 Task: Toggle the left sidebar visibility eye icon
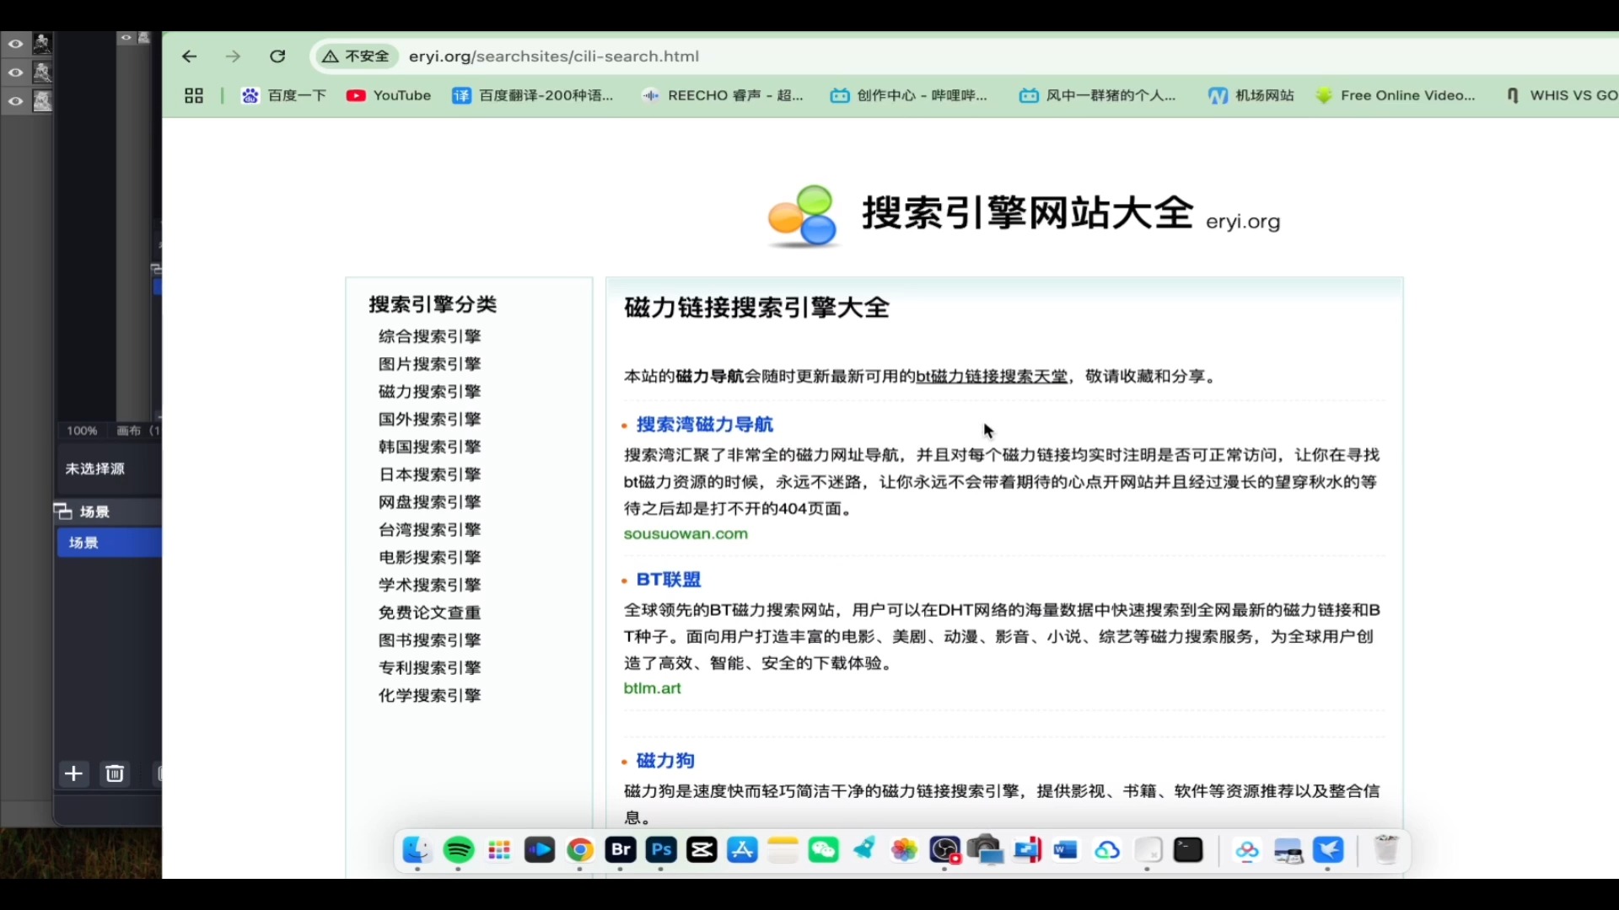pos(15,42)
